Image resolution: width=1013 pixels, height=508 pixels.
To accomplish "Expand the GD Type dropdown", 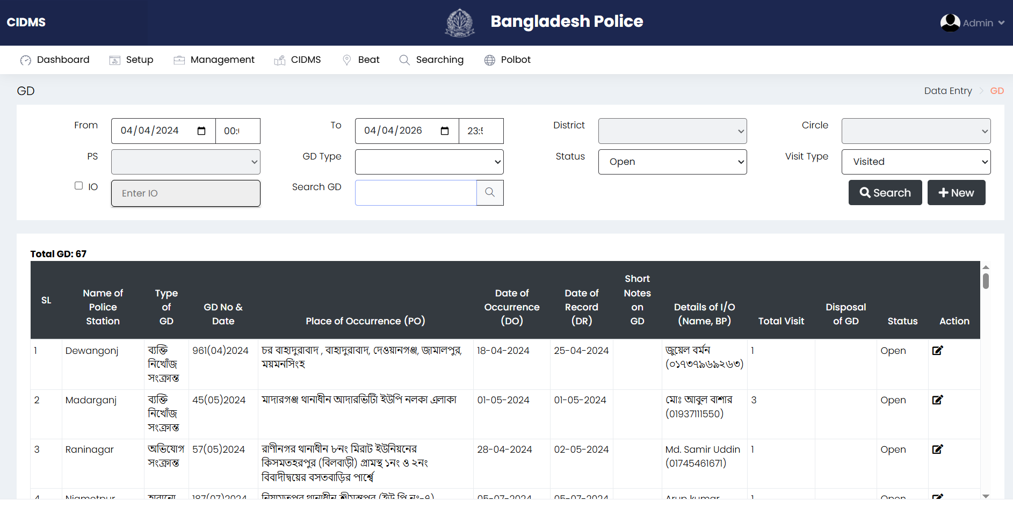I will (429, 162).
